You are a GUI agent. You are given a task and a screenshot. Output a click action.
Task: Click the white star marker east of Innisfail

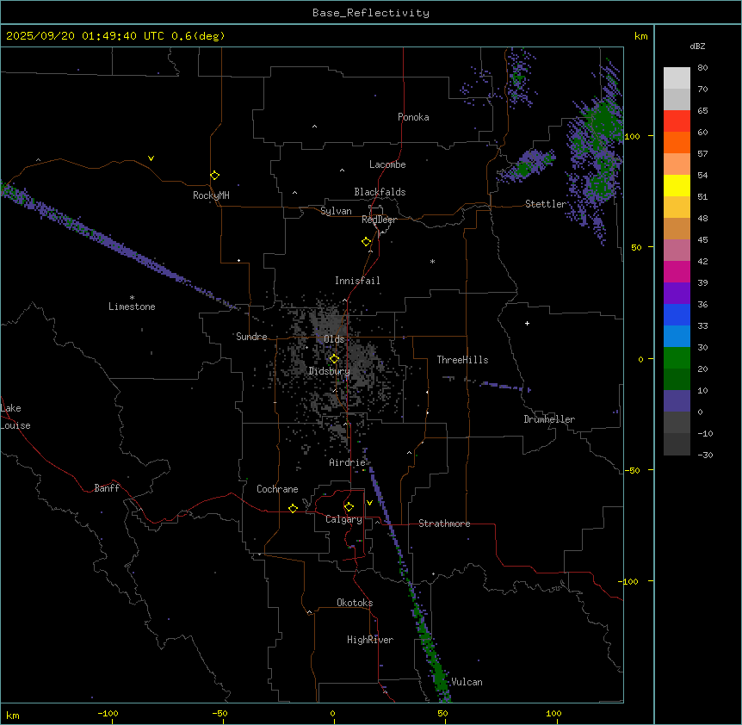(x=432, y=261)
